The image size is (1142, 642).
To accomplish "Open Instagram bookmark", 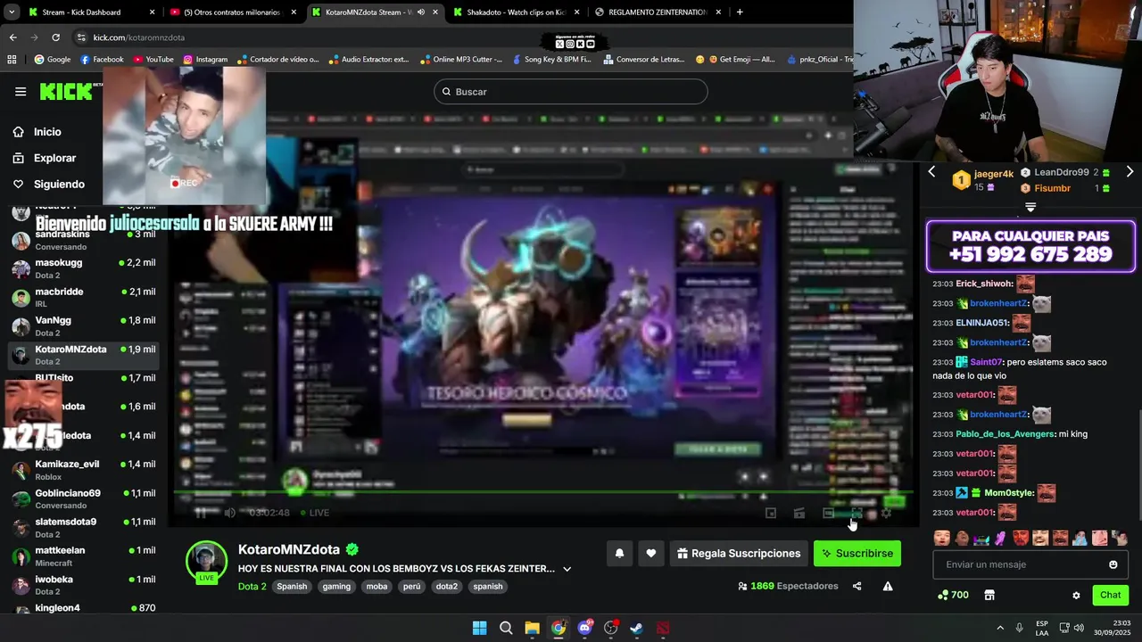I will (x=205, y=60).
